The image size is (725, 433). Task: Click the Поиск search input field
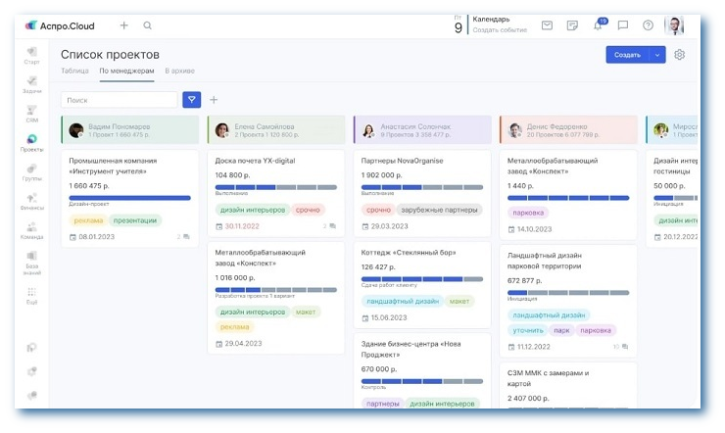click(x=119, y=100)
